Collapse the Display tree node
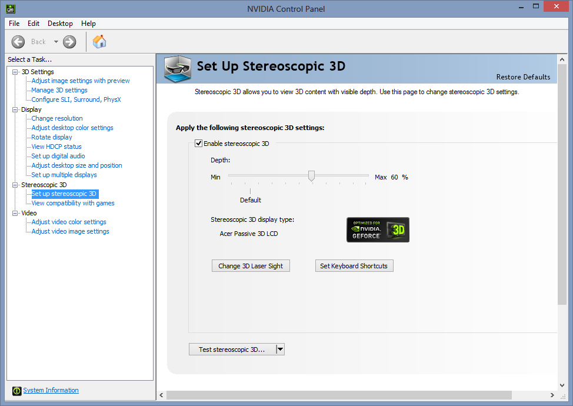This screenshot has height=406, width=573. (15, 109)
